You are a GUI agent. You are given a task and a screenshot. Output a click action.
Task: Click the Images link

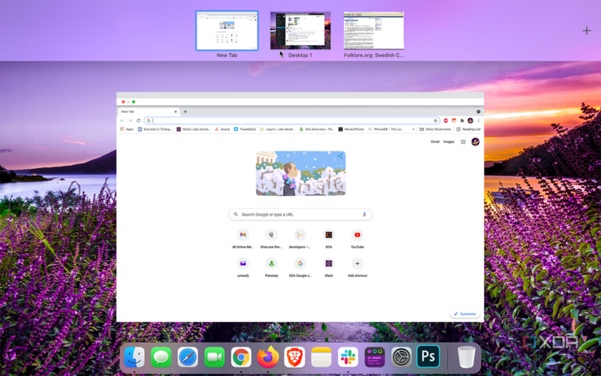[x=449, y=142]
